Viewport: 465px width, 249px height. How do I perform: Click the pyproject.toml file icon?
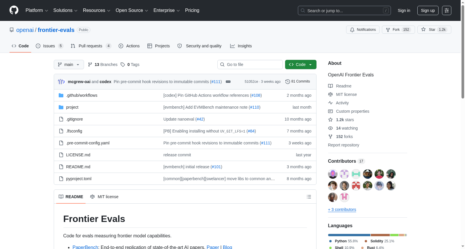click(x=61, y=179)
